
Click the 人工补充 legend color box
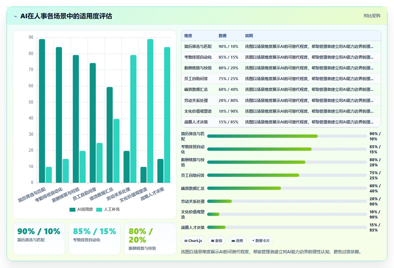pyautogui.click(x=99, y=209)
